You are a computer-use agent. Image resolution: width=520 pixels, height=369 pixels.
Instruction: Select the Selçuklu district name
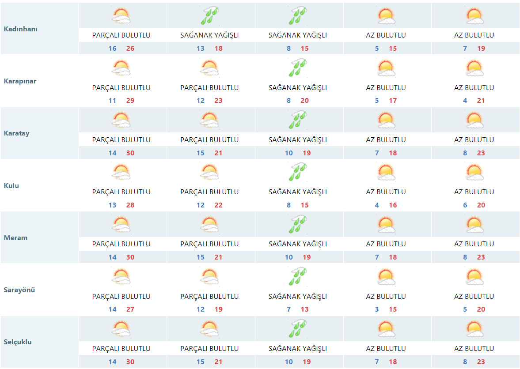click(18, 342)
